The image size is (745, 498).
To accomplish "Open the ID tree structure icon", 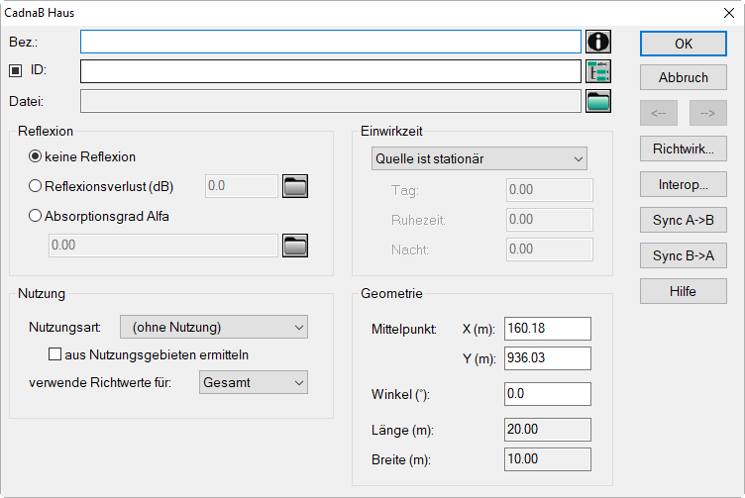I will pos(598,71).
